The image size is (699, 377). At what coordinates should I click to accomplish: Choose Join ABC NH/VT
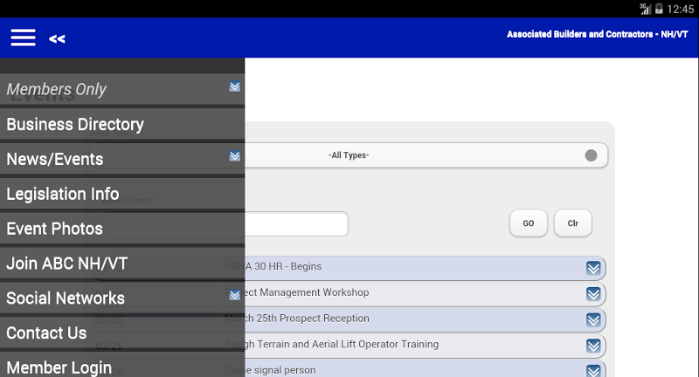click(x=122, y=263)
